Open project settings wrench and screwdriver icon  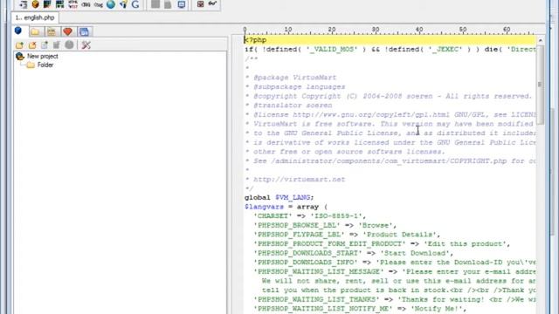(86, 44)
